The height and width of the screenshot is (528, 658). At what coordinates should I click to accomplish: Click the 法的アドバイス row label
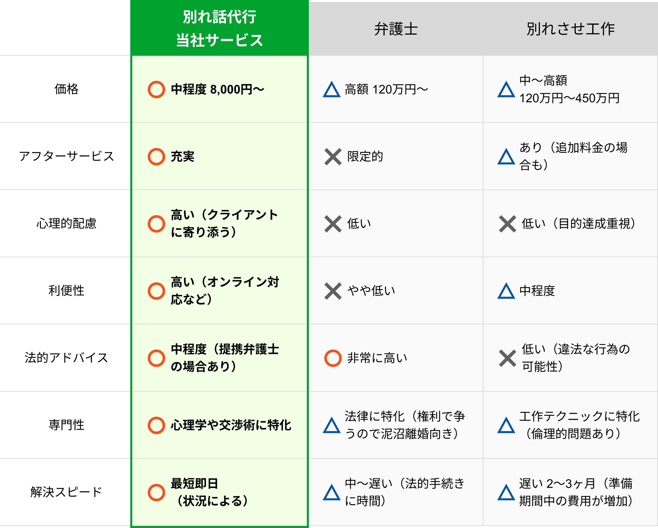(x=66, y=358)
